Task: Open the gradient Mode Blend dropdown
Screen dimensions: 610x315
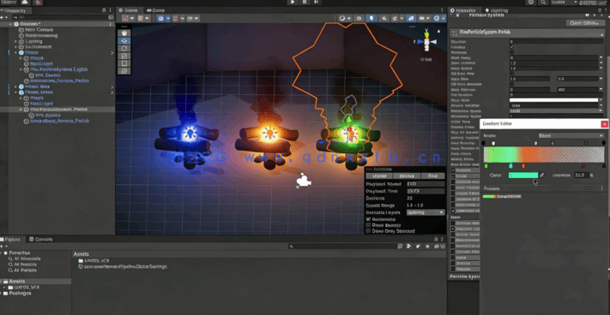Action: tap(571, 136)
